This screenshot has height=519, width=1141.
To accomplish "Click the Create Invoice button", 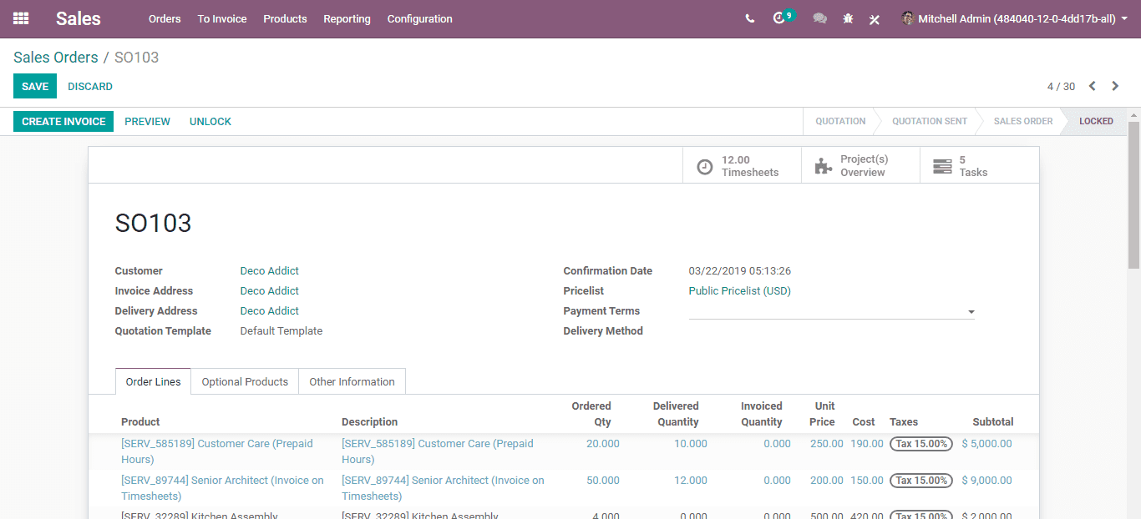I will coord(63,121).
